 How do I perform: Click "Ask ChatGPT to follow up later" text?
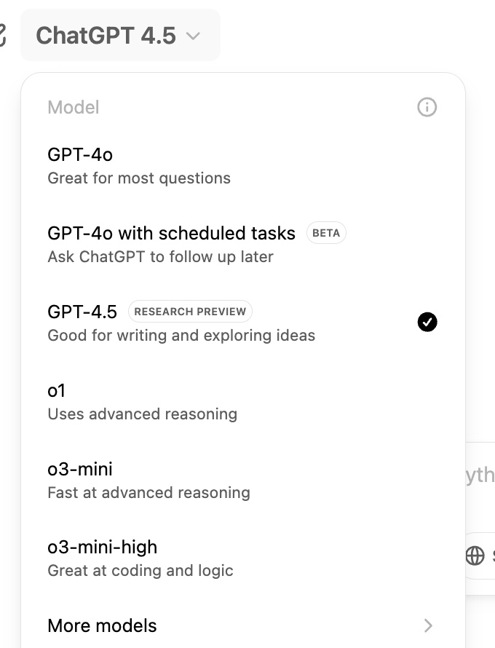tap(160, 257)
